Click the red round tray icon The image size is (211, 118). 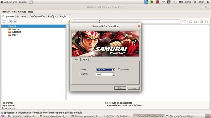[157, 2]
